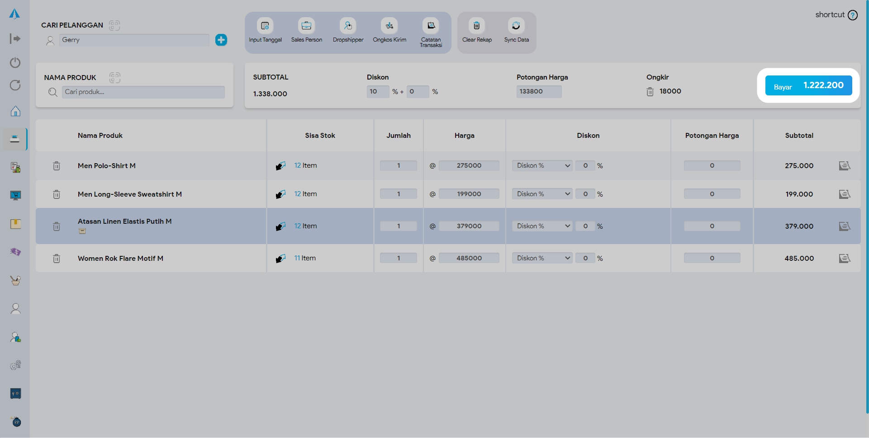This screenshot has height=438, width=869.
Task: Open Diskon % dropdown for Women Rok Flare Motif M
Action: pos(542,258)
